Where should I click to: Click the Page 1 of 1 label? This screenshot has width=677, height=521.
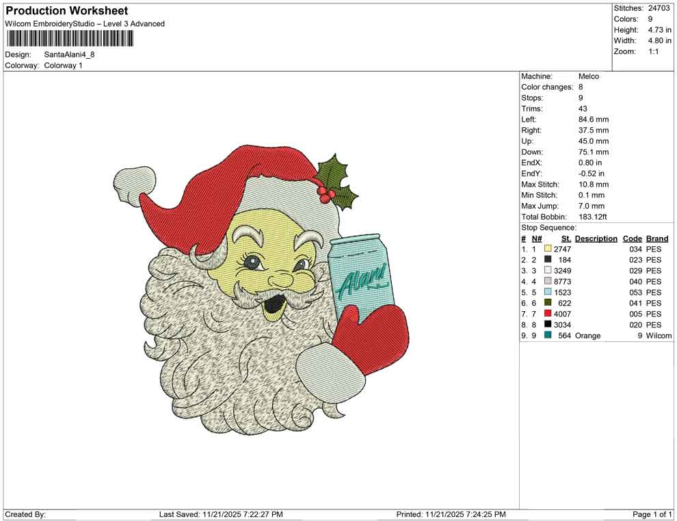pyautogui.click(x=650, y=514)
